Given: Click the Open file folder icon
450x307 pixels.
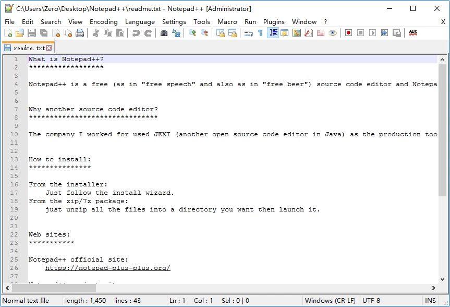Looking at the screenshot, I should coord(20,33).
